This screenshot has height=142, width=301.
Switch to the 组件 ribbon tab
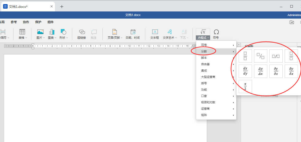pyautogui.click(x=51, y=22)
